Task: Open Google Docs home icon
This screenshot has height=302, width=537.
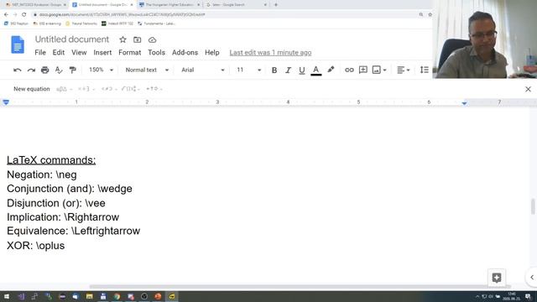Action: click(18, 44)
